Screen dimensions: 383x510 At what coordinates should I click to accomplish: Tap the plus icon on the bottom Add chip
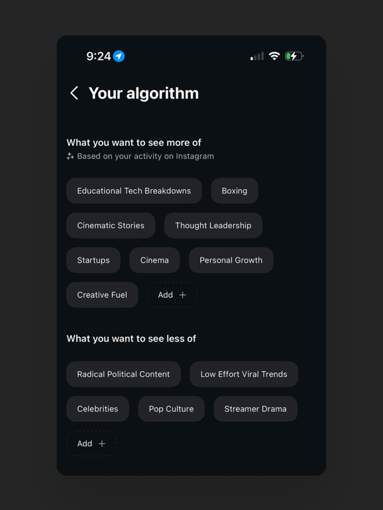(x=102, y=443)
